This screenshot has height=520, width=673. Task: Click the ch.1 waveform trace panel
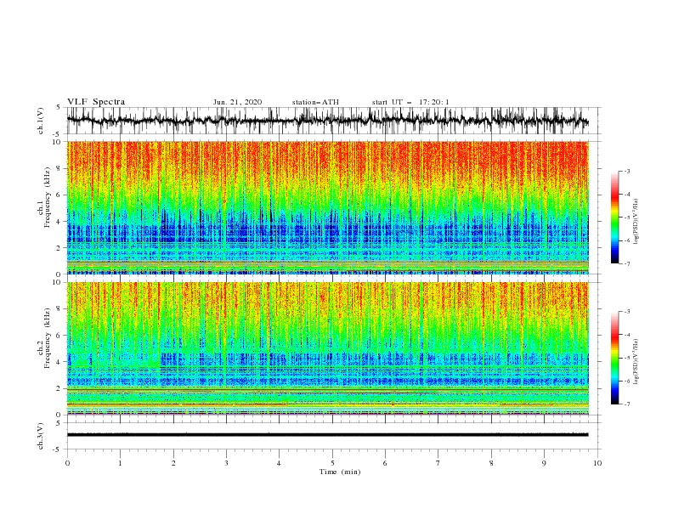tap(332, 121)
